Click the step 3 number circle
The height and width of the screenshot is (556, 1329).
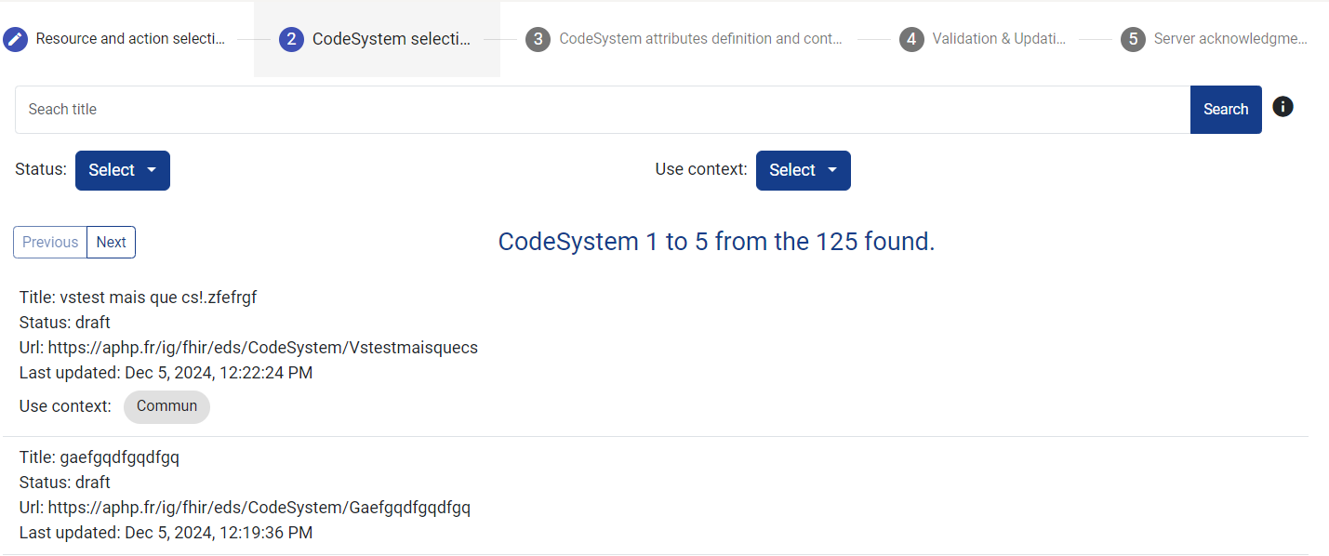click(x=538, y=39)
